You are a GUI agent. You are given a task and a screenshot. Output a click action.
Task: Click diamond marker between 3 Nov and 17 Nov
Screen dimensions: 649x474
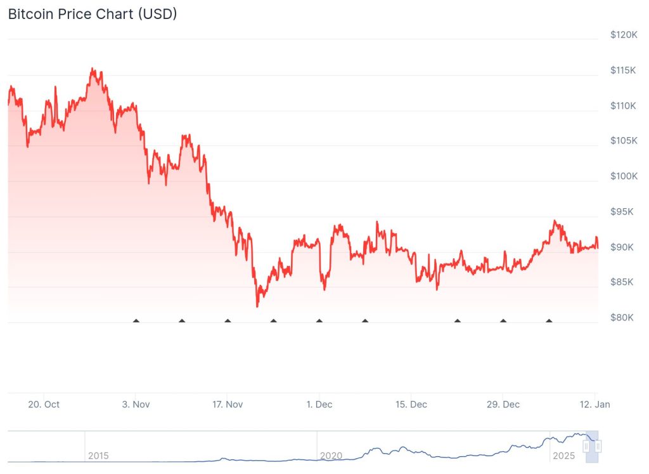[182, 320]
